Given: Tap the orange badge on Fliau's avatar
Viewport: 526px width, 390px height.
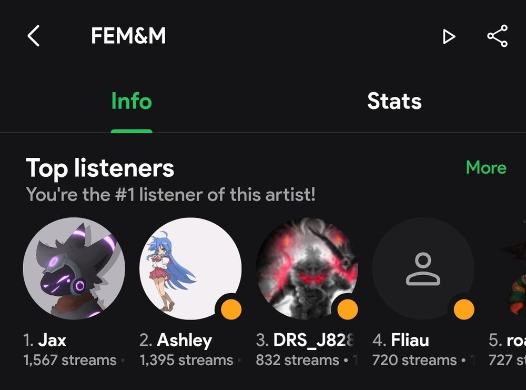Looking at the screenshot, I should point(464,309).
